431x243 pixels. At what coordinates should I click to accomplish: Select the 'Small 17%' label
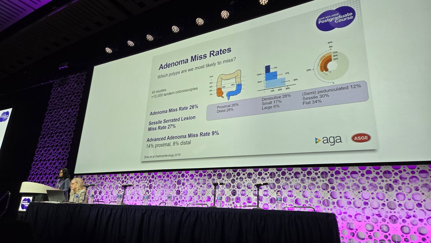[x=272, y=102]
